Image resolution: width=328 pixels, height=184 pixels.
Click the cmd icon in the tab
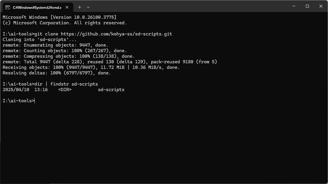(8, 8)
